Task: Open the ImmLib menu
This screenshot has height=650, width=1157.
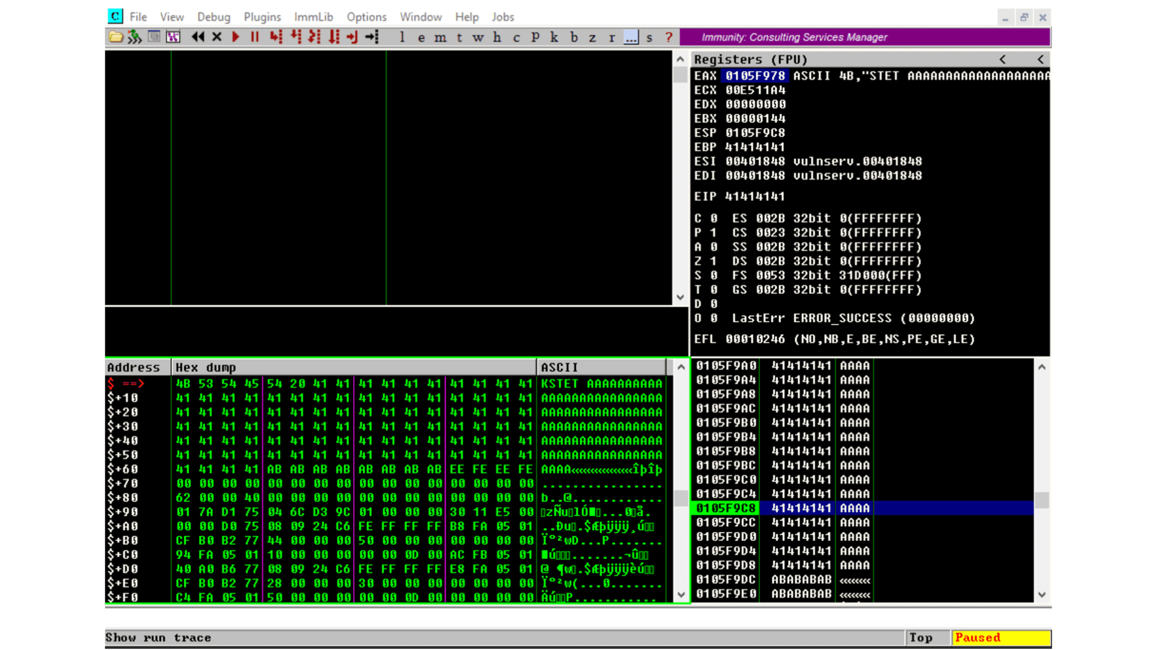Action: tap(313, 17)
